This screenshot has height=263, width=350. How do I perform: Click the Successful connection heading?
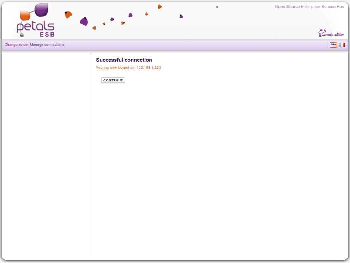point(124,60)
